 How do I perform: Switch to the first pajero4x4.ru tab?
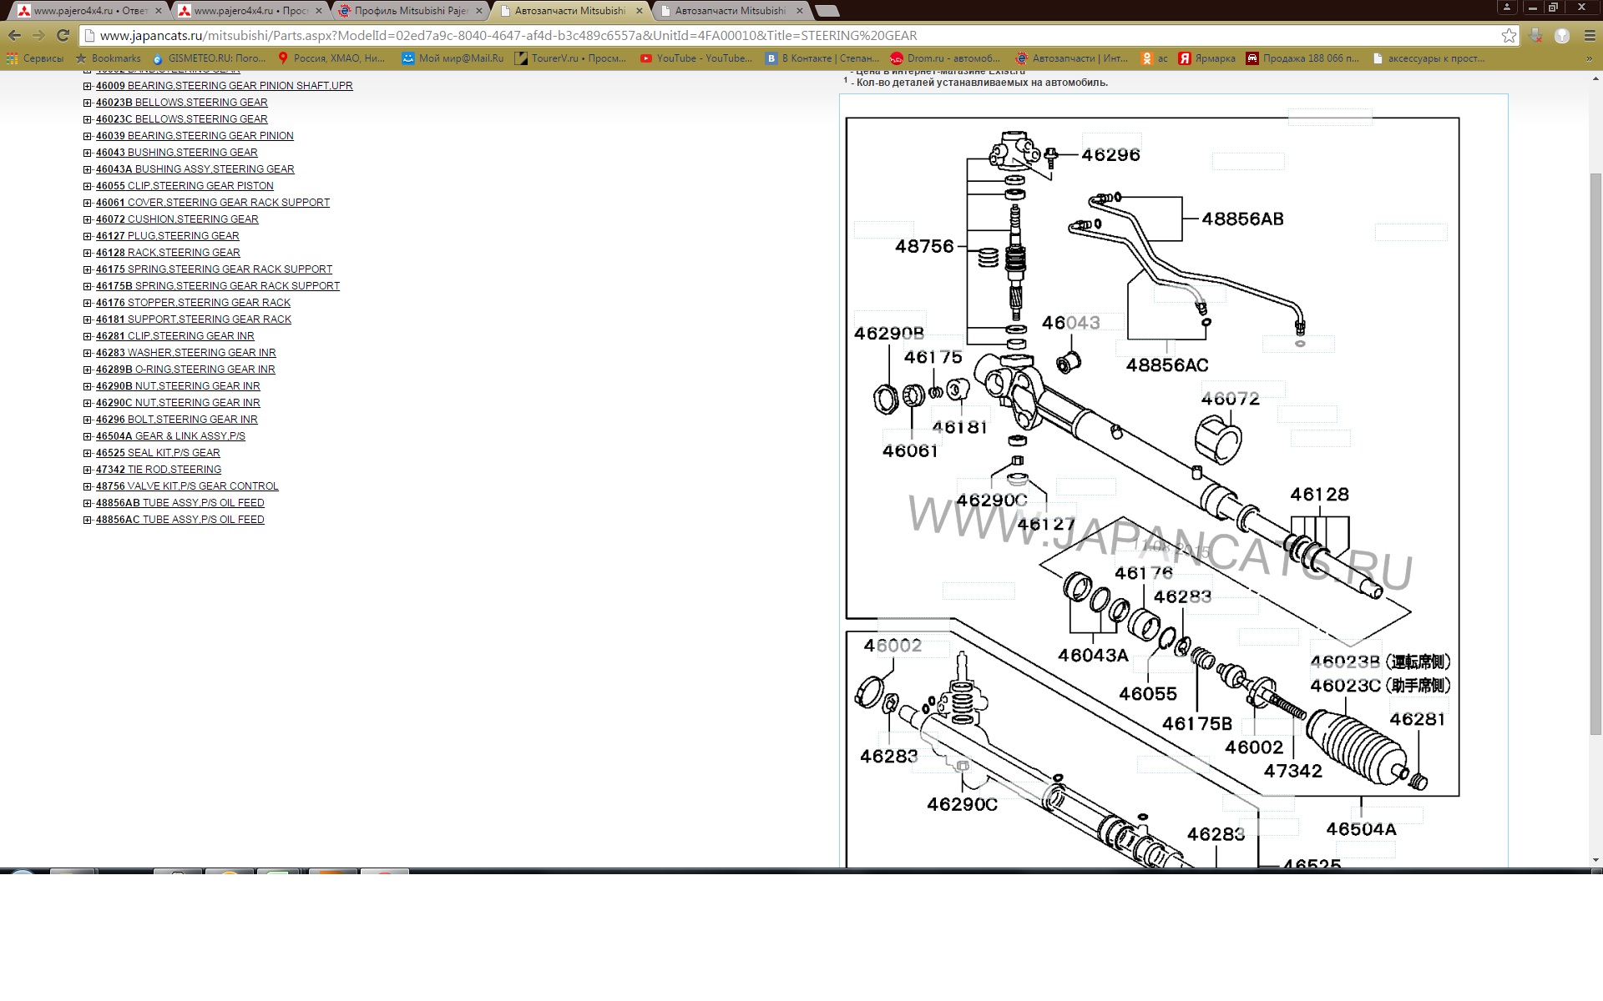pyautogui.click(x=89, y=11)
